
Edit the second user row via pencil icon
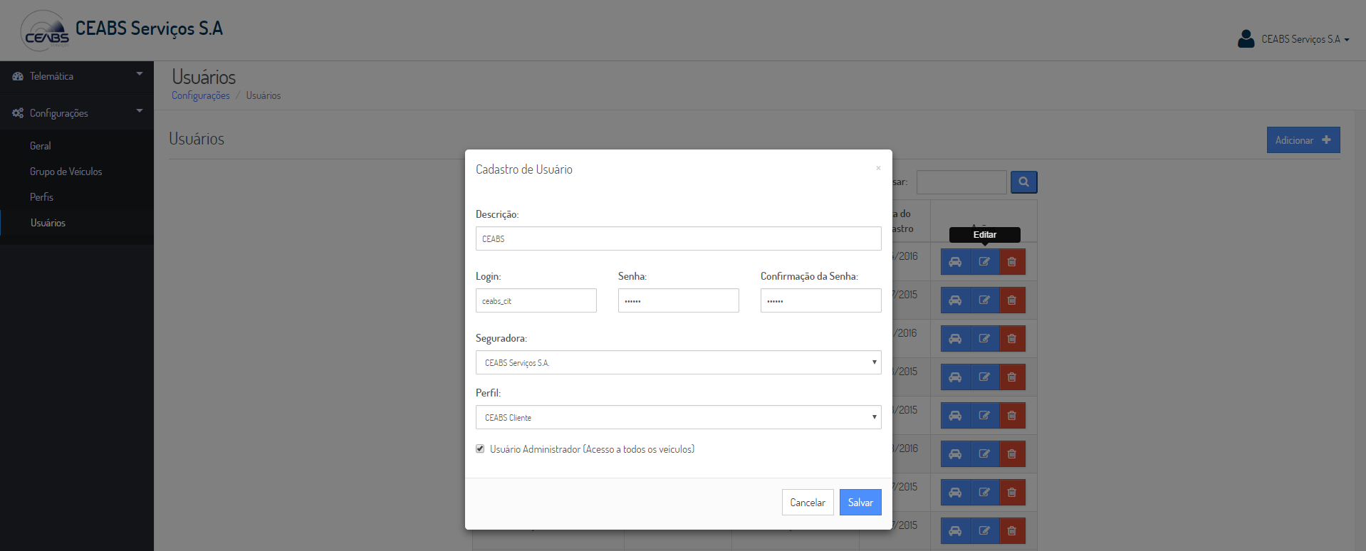[x=984, y=300]
